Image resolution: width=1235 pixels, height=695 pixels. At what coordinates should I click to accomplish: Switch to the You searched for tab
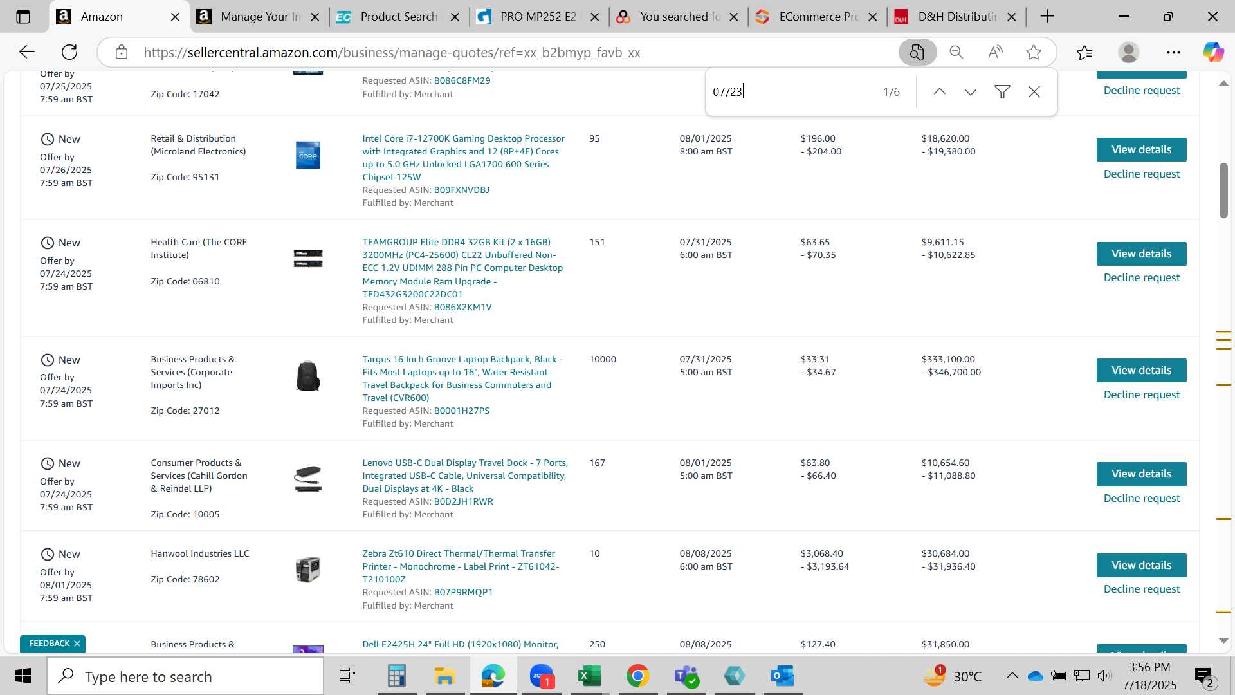click(679, 17)
